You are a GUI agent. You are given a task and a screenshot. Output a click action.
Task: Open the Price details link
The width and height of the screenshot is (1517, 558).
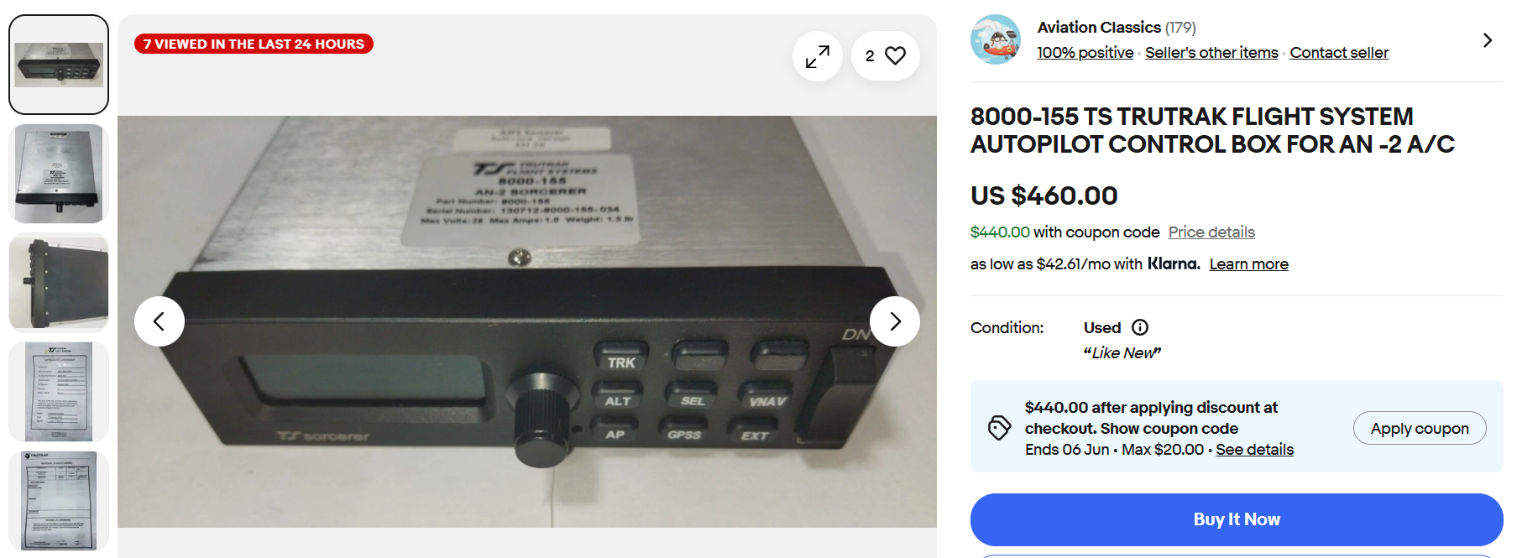1211,232
